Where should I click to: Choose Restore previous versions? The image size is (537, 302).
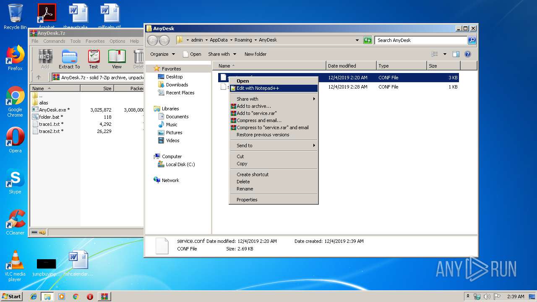[274, 135]
